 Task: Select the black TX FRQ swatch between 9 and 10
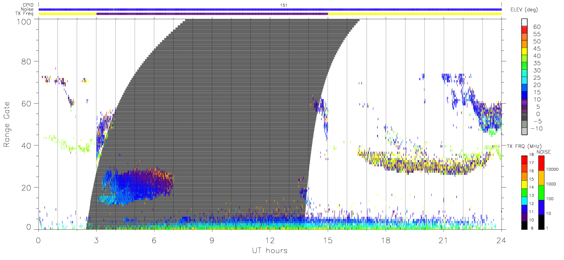point(524,224)
